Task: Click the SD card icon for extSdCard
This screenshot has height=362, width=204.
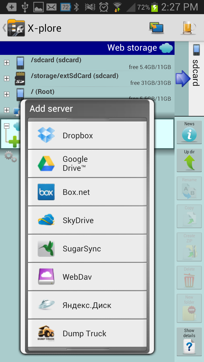Action: coord(20,79)
